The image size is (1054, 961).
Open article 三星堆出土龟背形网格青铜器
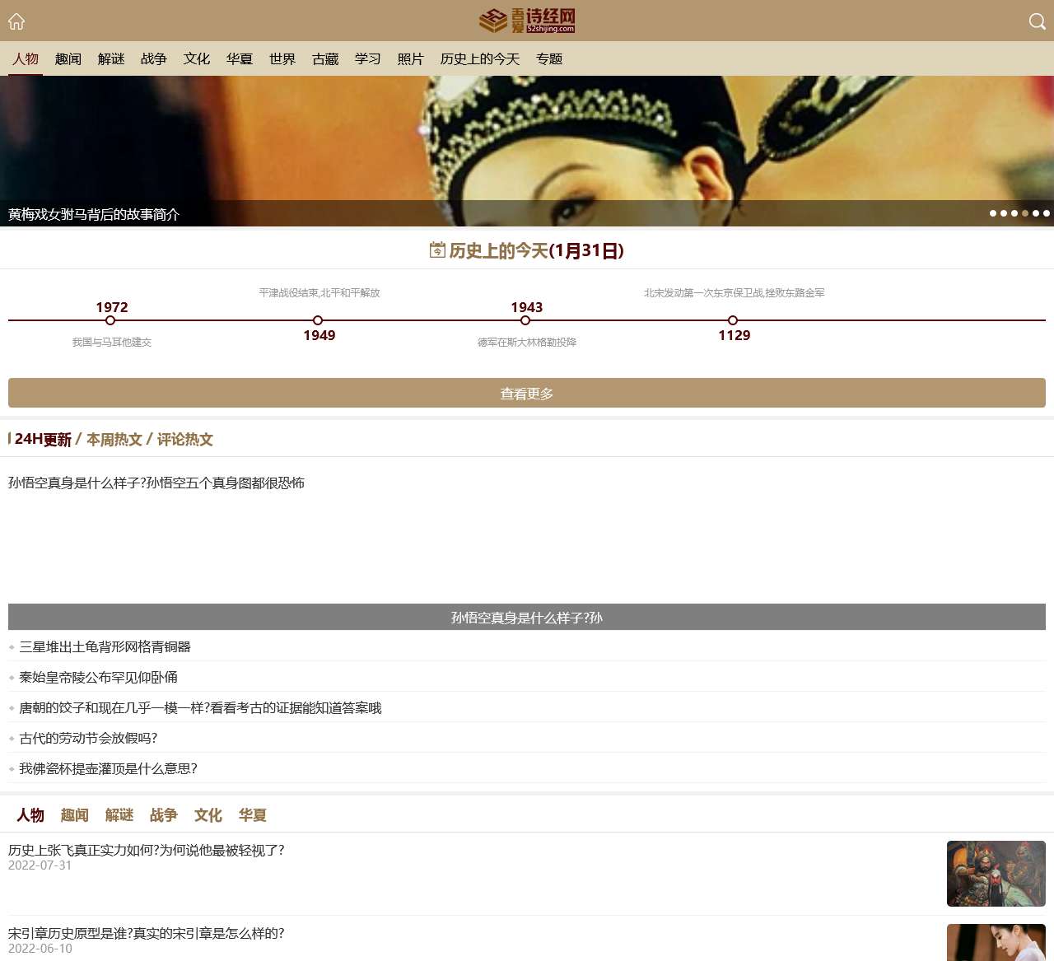[x=105, y=646]
